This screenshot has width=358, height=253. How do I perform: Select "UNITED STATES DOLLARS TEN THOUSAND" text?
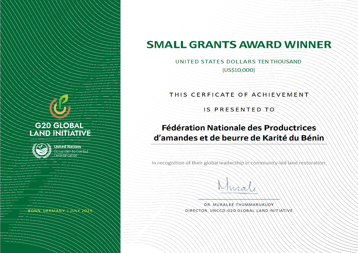tap(238, 61)
